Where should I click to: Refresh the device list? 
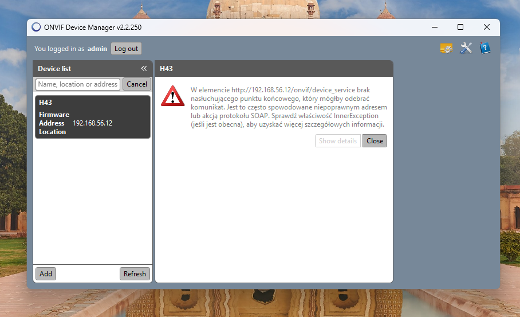point(135,274)
